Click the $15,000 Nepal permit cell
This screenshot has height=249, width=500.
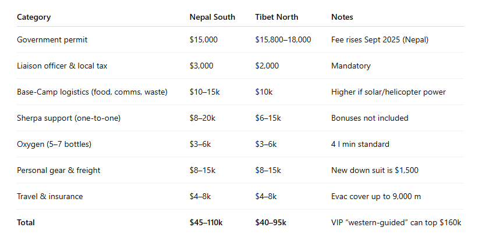204,39
